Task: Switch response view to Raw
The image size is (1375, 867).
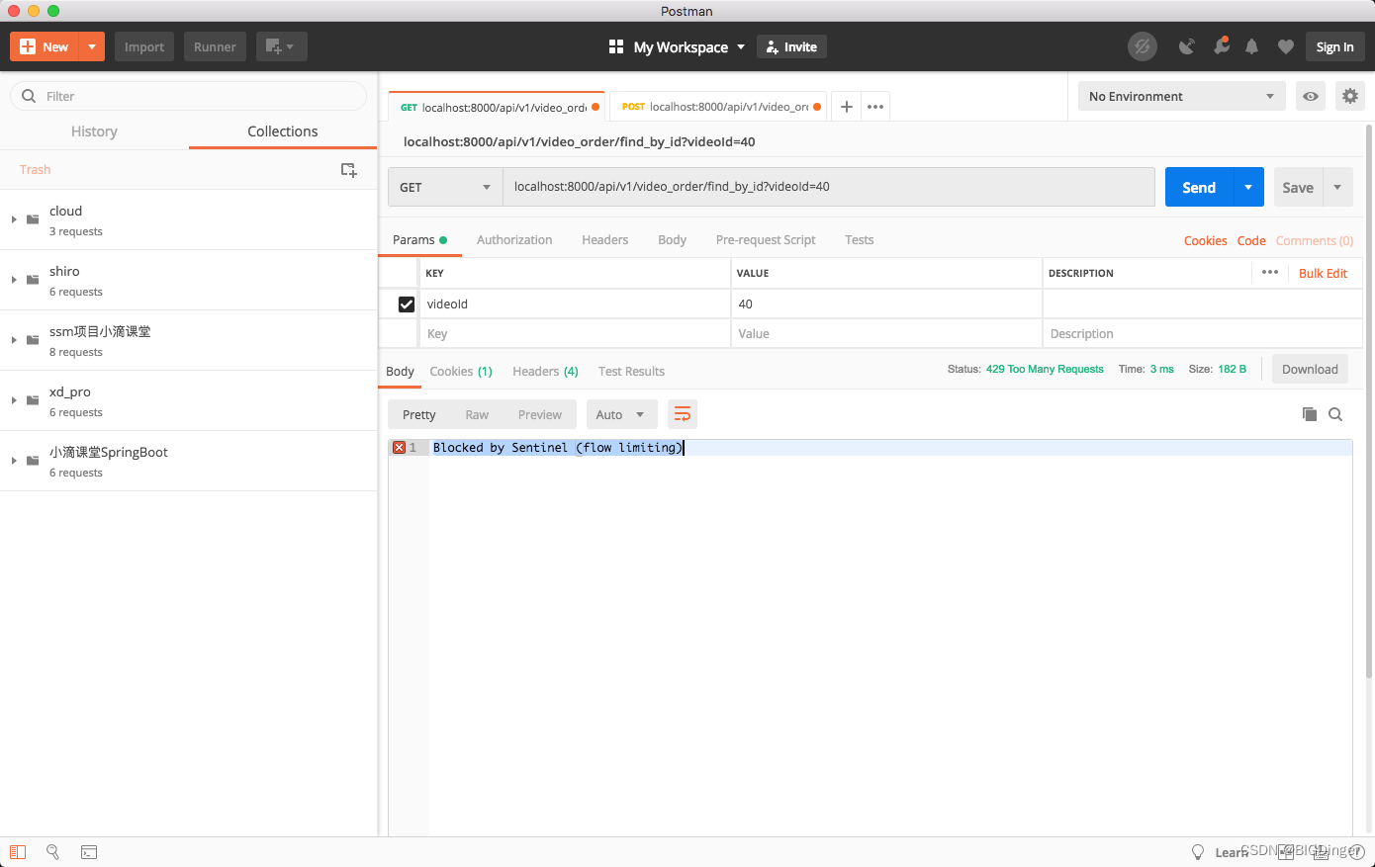Action: coord(477,415)
